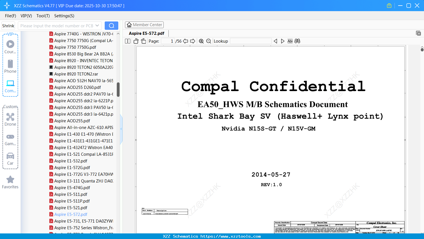Open the yellow toolbox icon in title bar

[389, 6]
